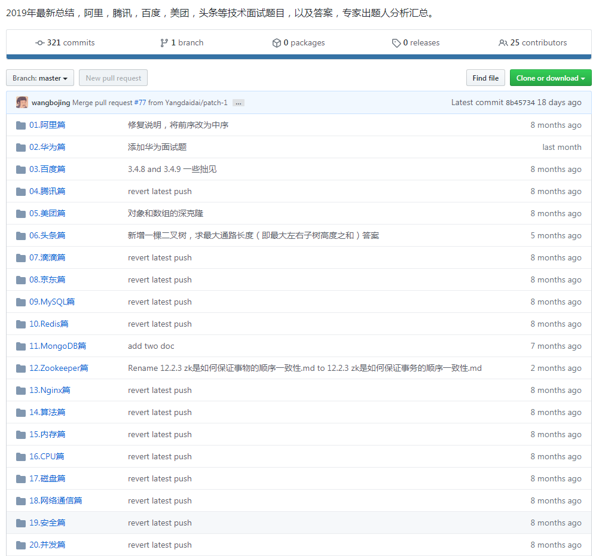View the 0 packages tab
Screen dimensions: 599x556
[298, 43]
